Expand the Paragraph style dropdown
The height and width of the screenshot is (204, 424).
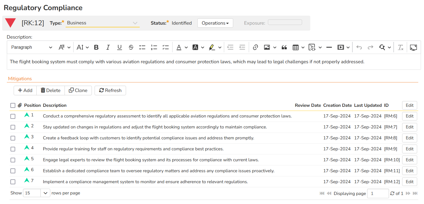(31, 47)
